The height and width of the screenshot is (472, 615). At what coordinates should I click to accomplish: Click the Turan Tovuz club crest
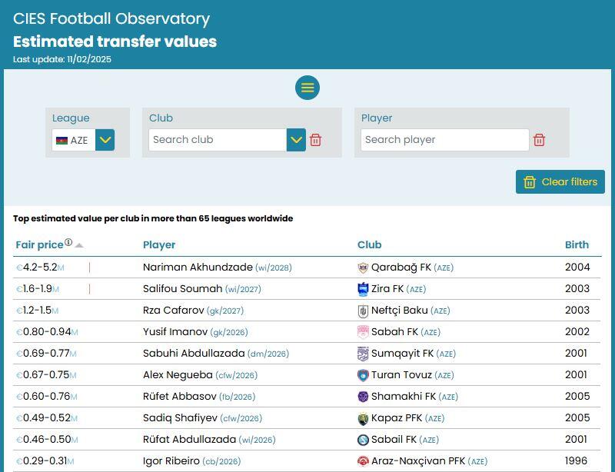363,375
